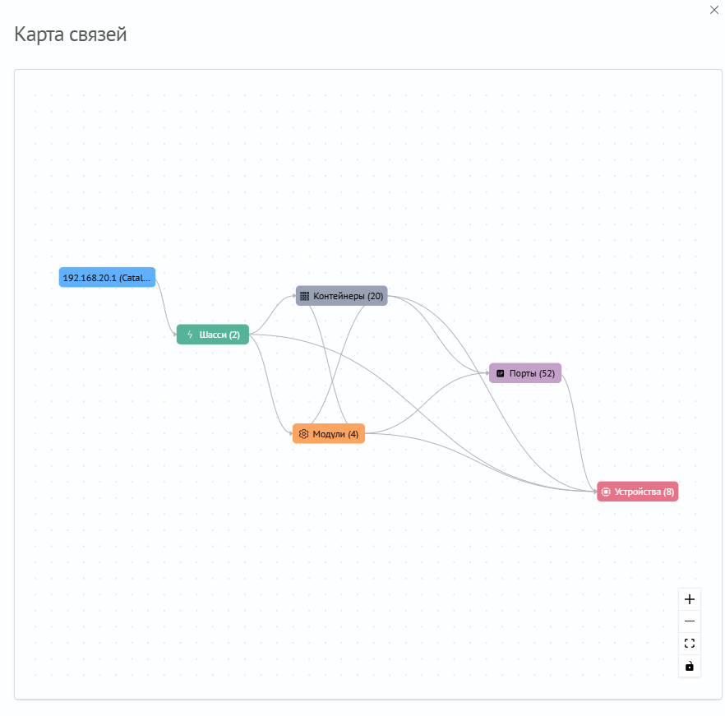Click the edge from 192.168.20.1 to Шасси
This screenshot has height=716, width=725.
click(164, 305)
